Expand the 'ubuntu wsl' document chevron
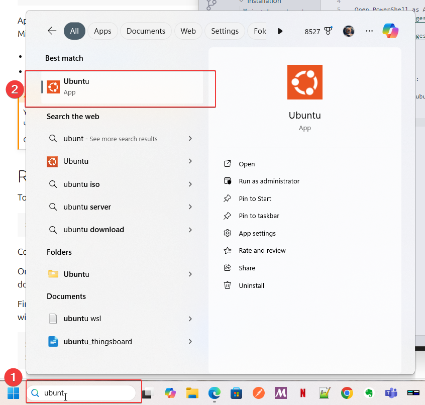This screenshot has height=405, width=425. 190,319
